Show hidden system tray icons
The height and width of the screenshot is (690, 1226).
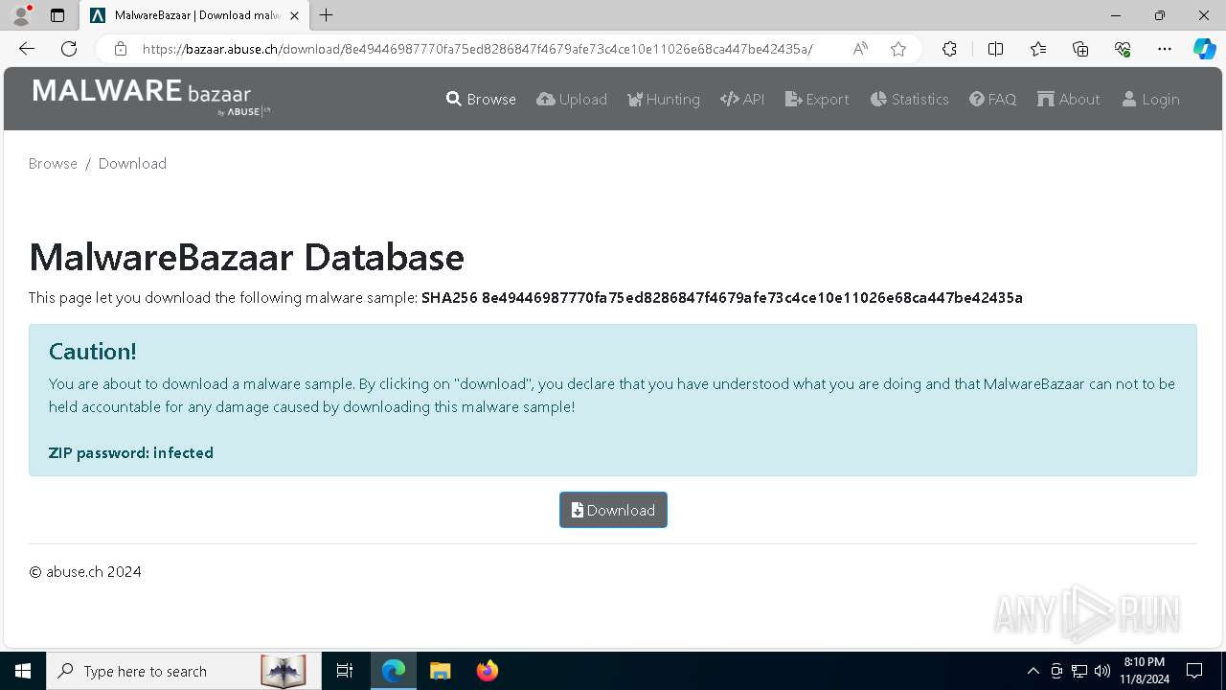coord(1033,671)
